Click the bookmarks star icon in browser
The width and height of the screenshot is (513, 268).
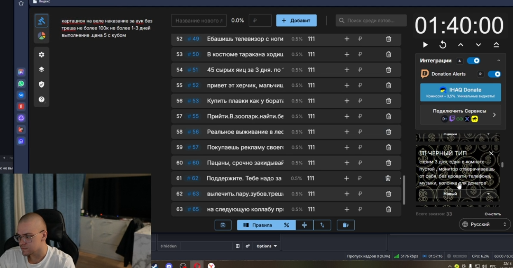tap(21, 3)
